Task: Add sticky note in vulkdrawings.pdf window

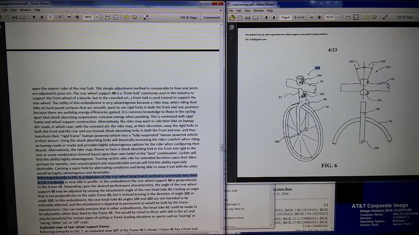Action: point(367,17)
